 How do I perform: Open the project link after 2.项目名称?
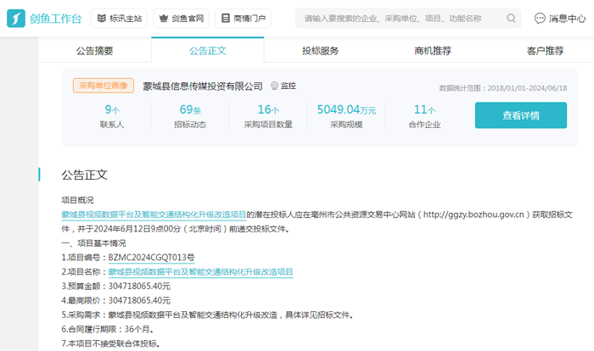(200, 272)
